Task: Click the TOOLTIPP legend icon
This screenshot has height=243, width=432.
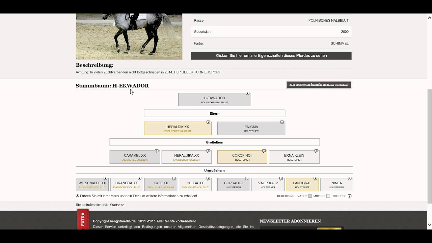Action: pos(350,196)
